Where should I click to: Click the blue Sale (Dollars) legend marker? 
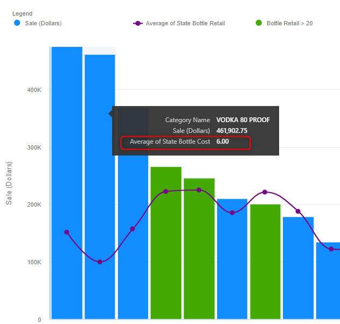click(x=17, y=23)
